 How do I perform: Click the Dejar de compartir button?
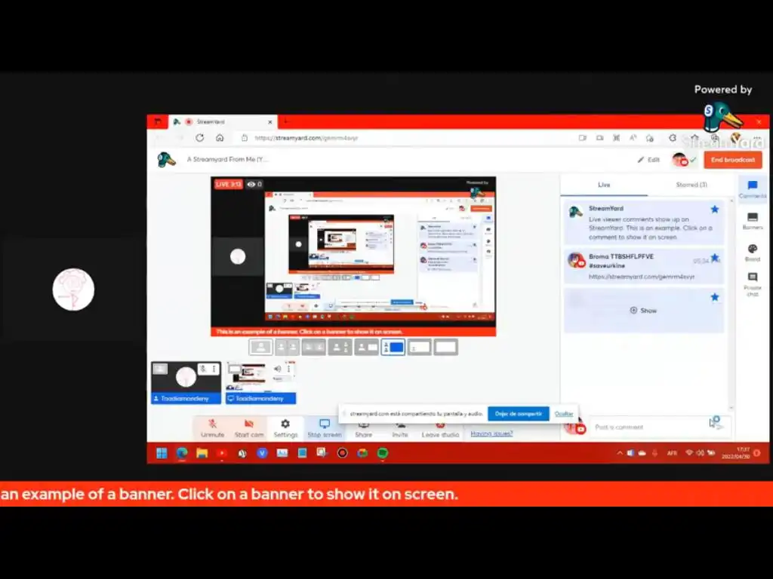[x=518, y=414]
